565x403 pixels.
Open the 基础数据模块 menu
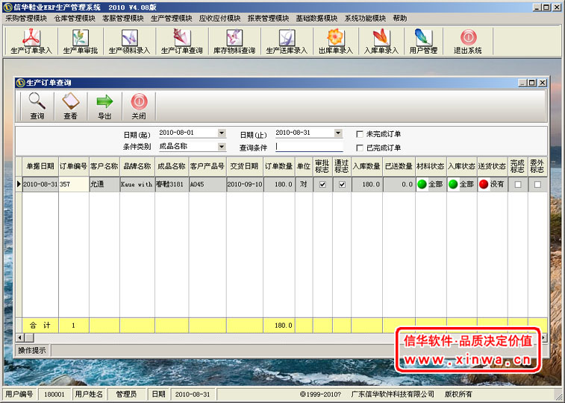click(316, 19)
